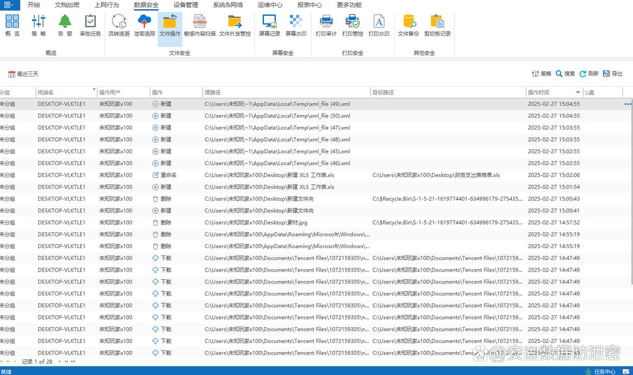Image resolution: width=633 pixels, height=375 pixels.
Task: Open the 概览 overview icon
Action: [12, 25]
